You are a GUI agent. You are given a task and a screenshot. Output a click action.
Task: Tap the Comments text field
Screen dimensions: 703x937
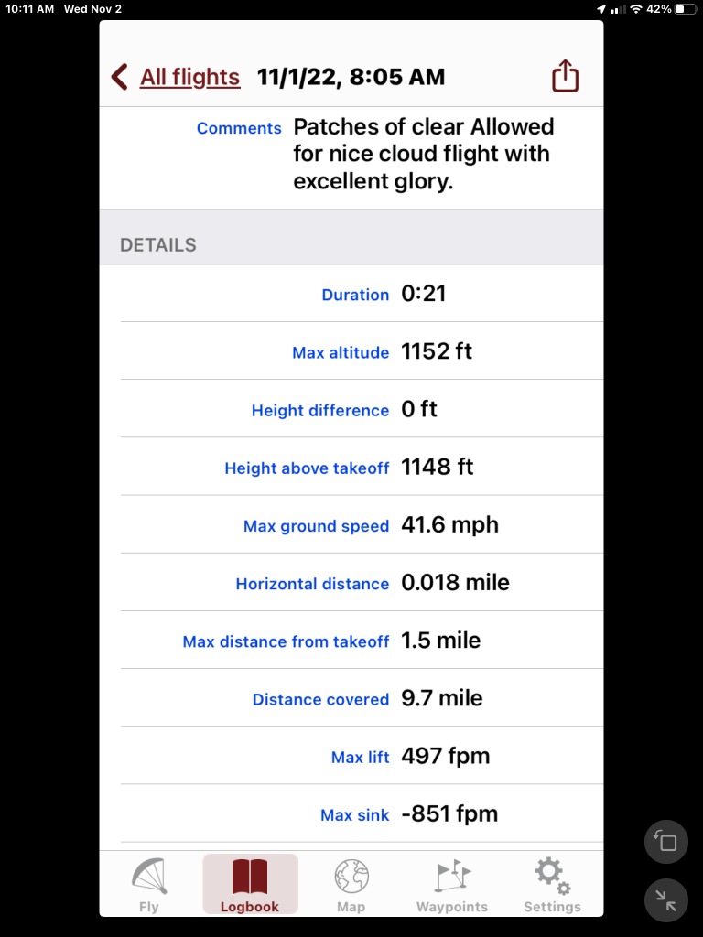(424, 154)
